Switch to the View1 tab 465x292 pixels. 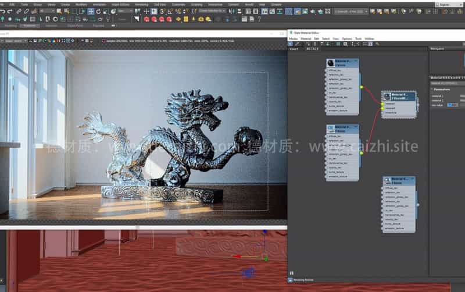294,49
